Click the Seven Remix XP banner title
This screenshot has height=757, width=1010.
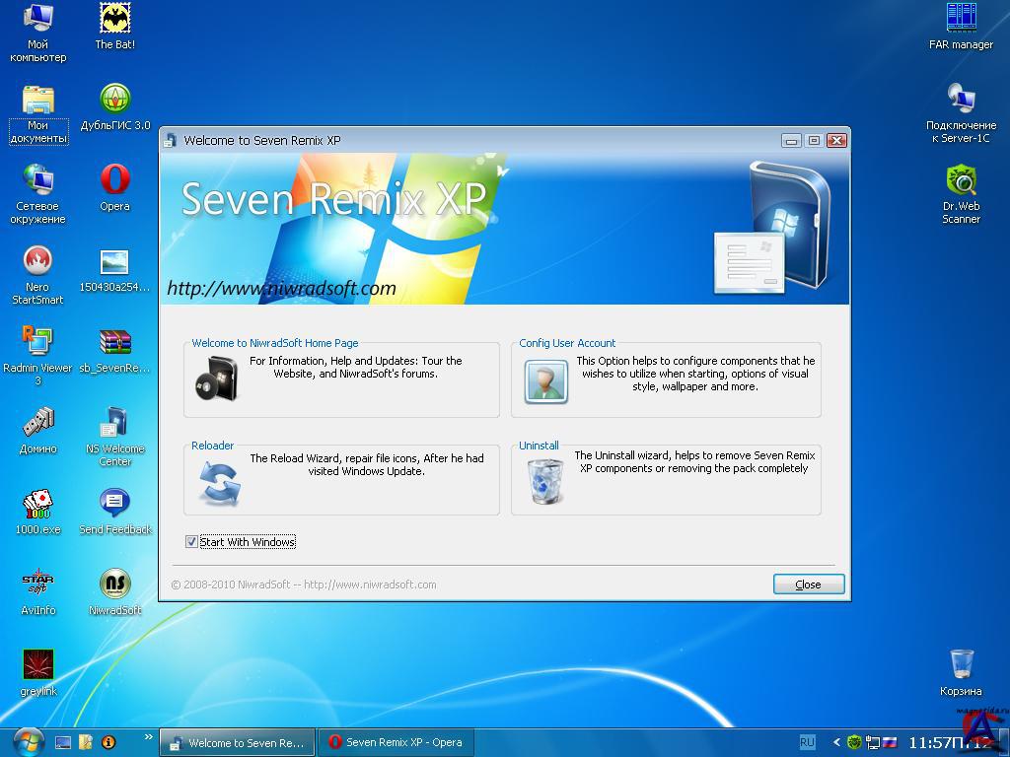[x=333, y=198]
